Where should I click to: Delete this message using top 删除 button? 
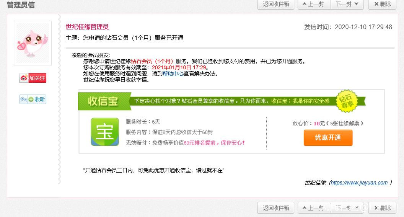[x=382, y=4]
